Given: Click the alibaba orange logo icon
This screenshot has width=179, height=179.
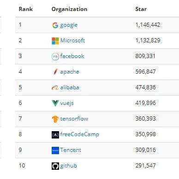Looking at the screenshot, I should tap(55, 88).
